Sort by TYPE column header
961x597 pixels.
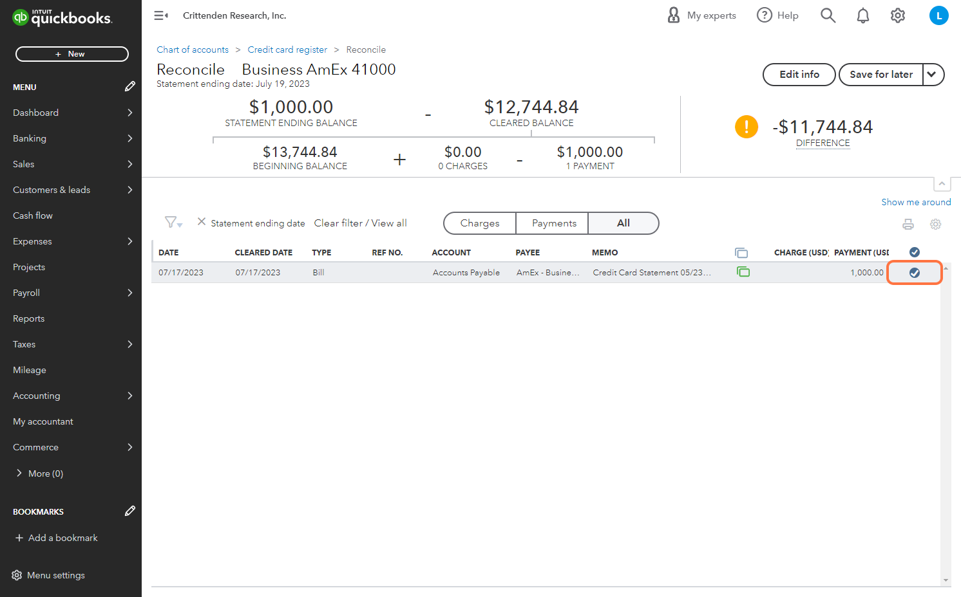tap(321, 253)
